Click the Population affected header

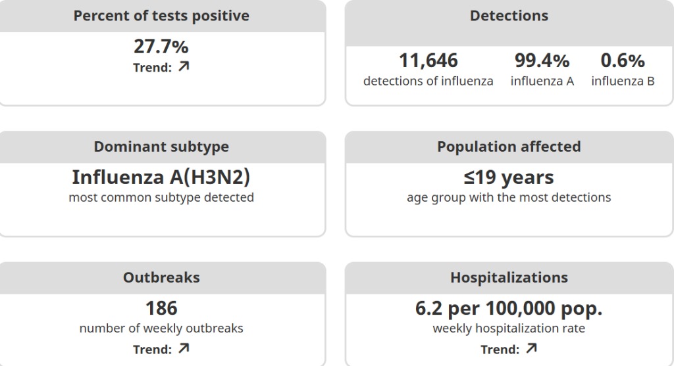[x=509, y=147]
